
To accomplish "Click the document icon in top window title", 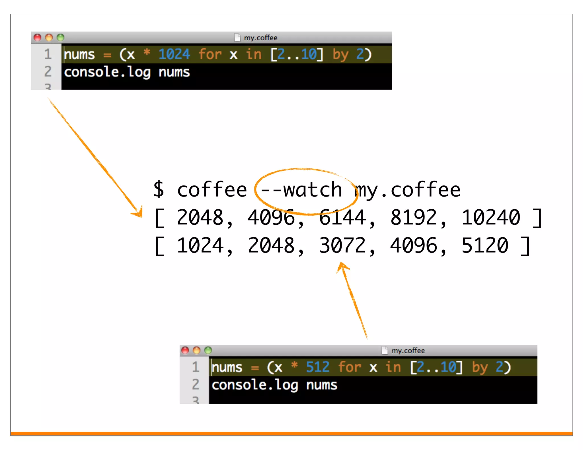I will 237,38.
